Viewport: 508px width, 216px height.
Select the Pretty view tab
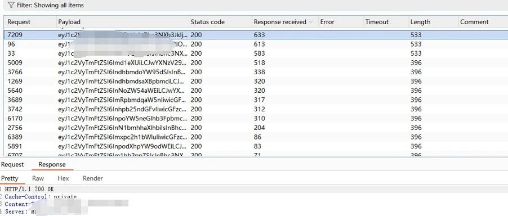(10, 178)
